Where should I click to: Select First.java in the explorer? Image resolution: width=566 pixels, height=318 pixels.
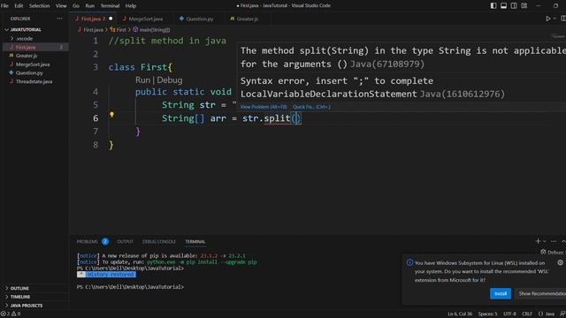[x=34, y=47]
